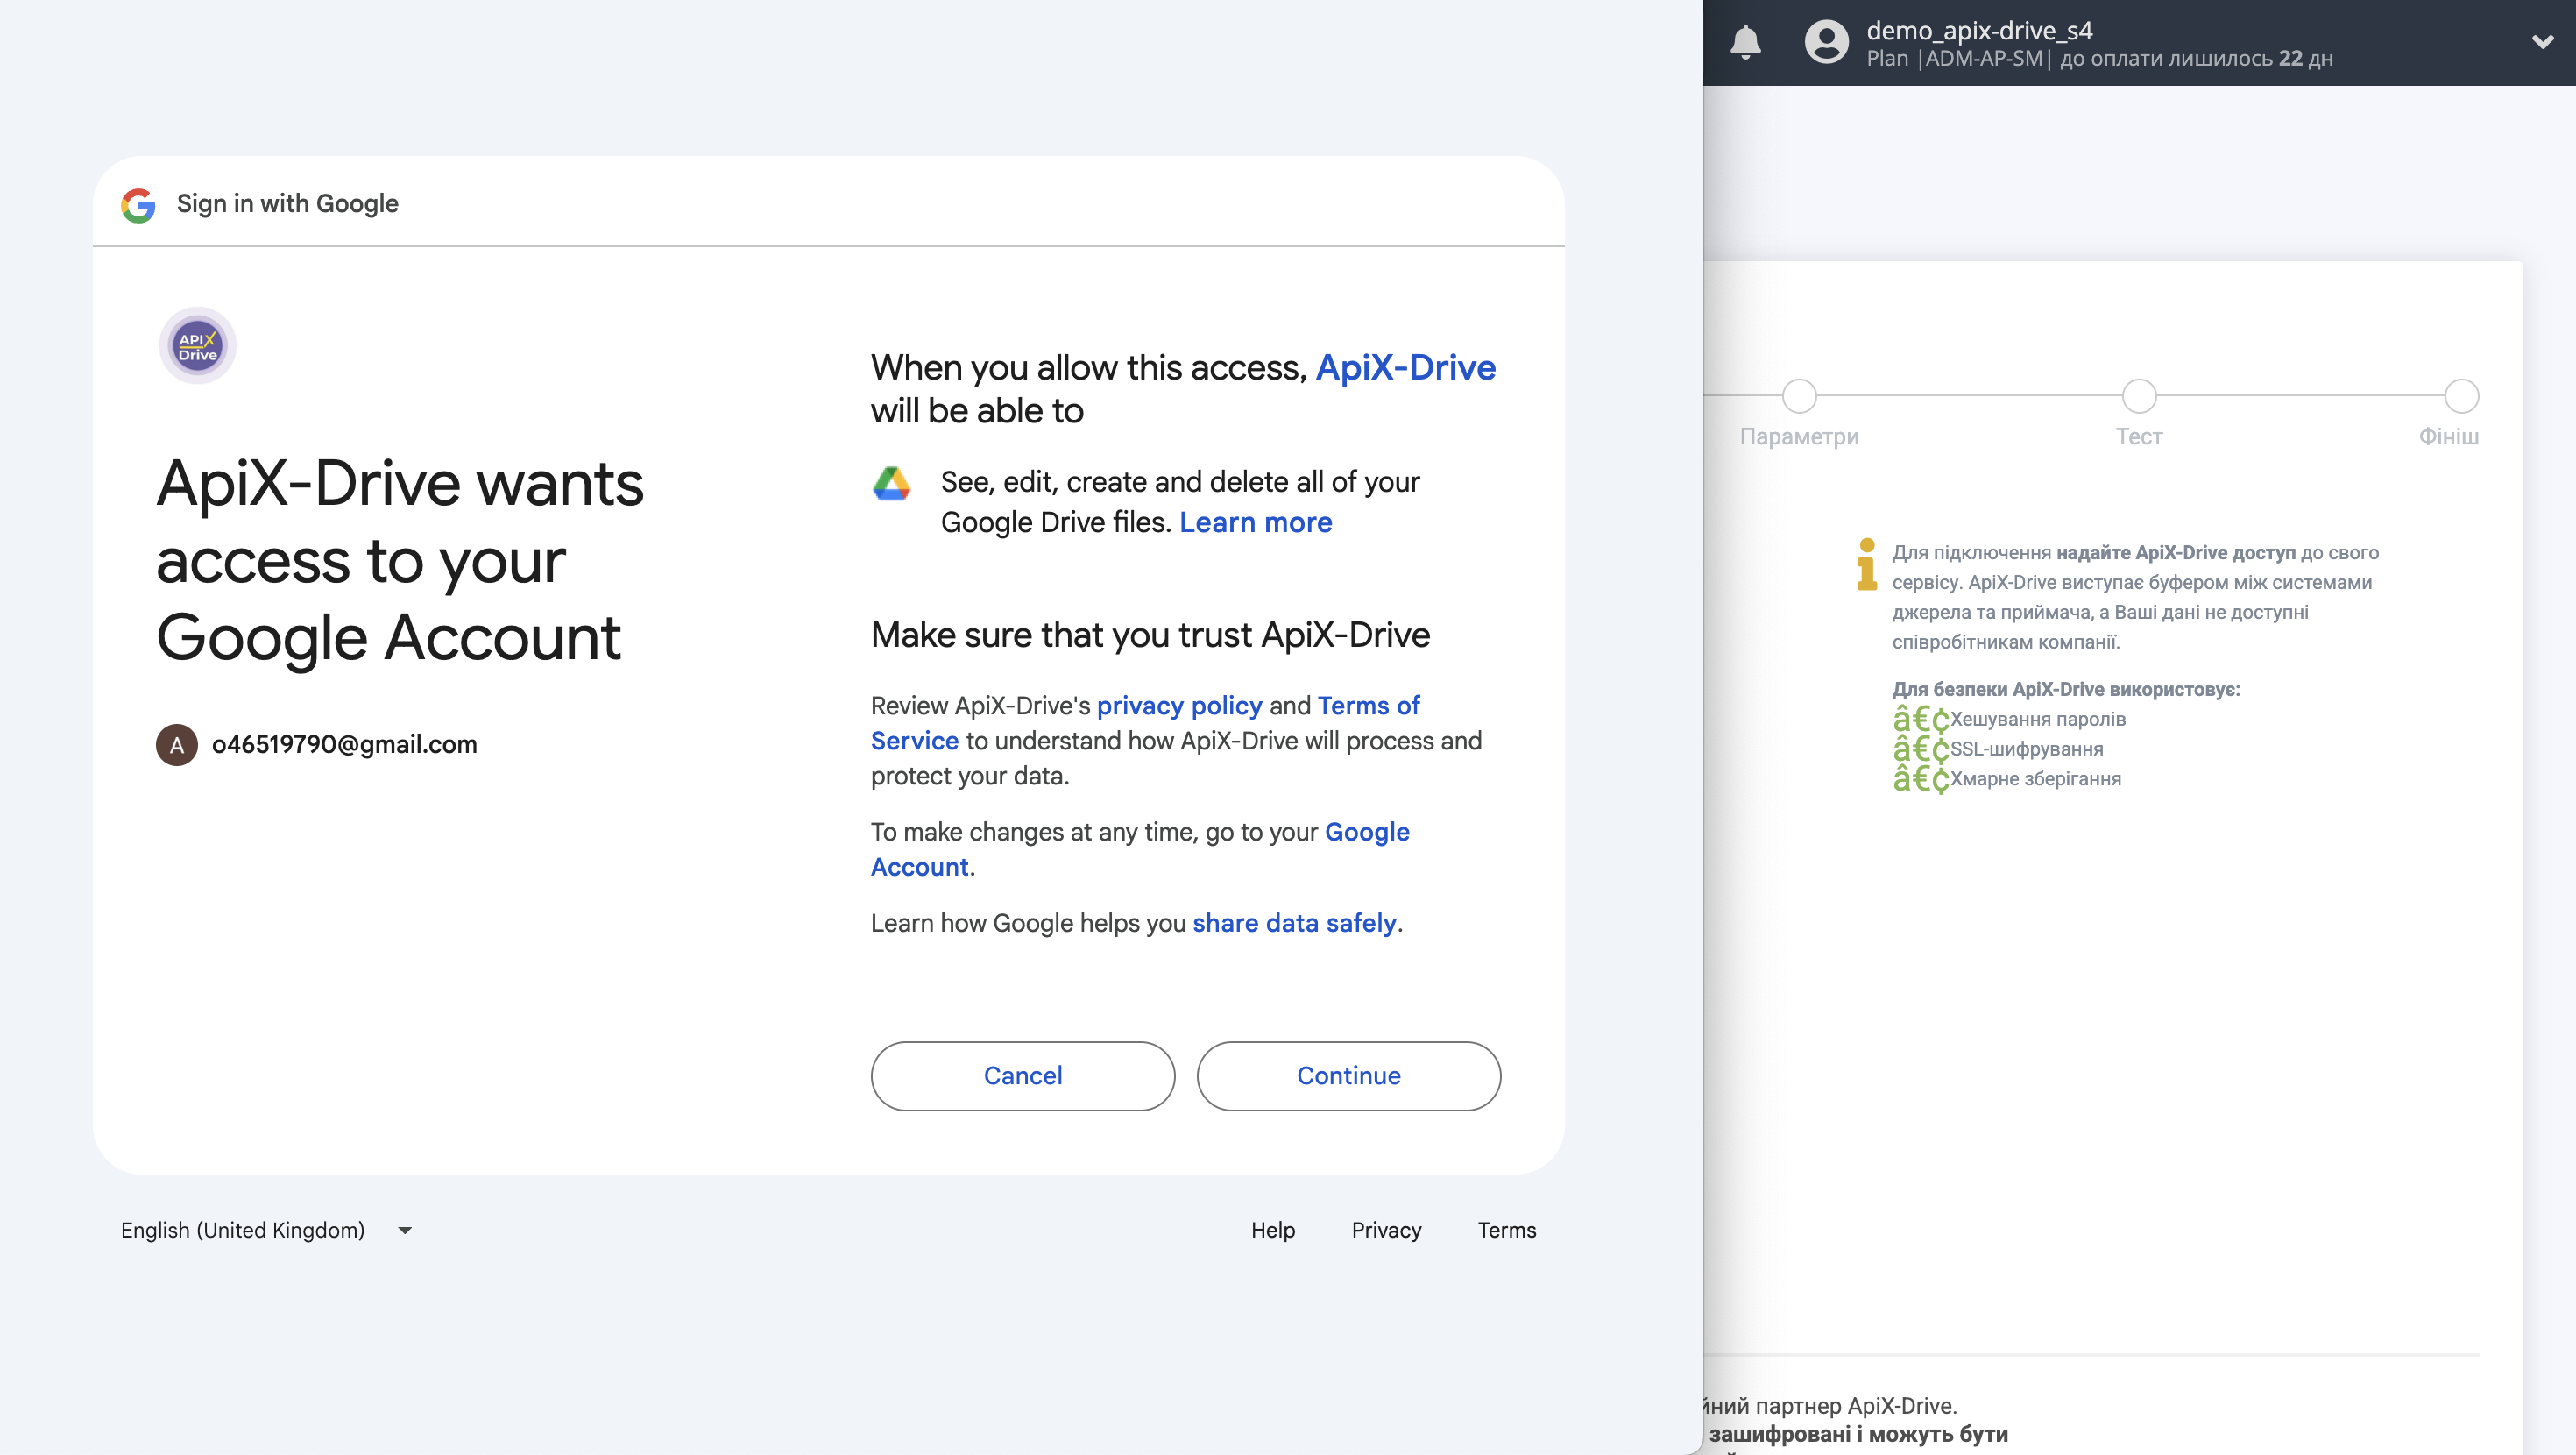Click the Параметри step label
The height and width of the screenshot is (1455, 2576).
1799,436
